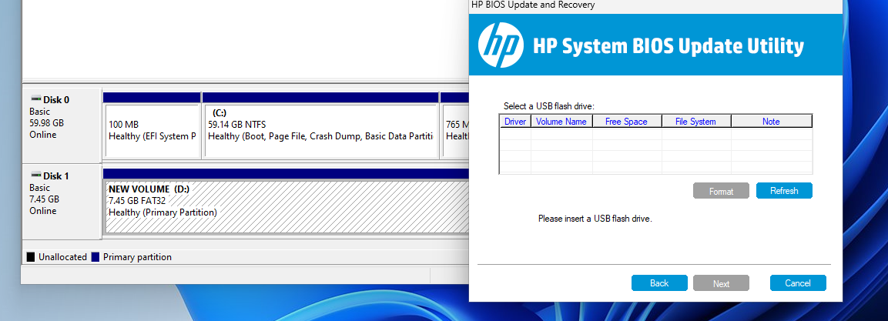Cancel the HP BIOS update wizard

point(797,283)
